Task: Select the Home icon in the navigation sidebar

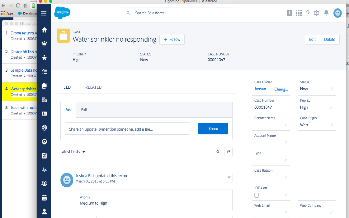Action: [44, 29]
